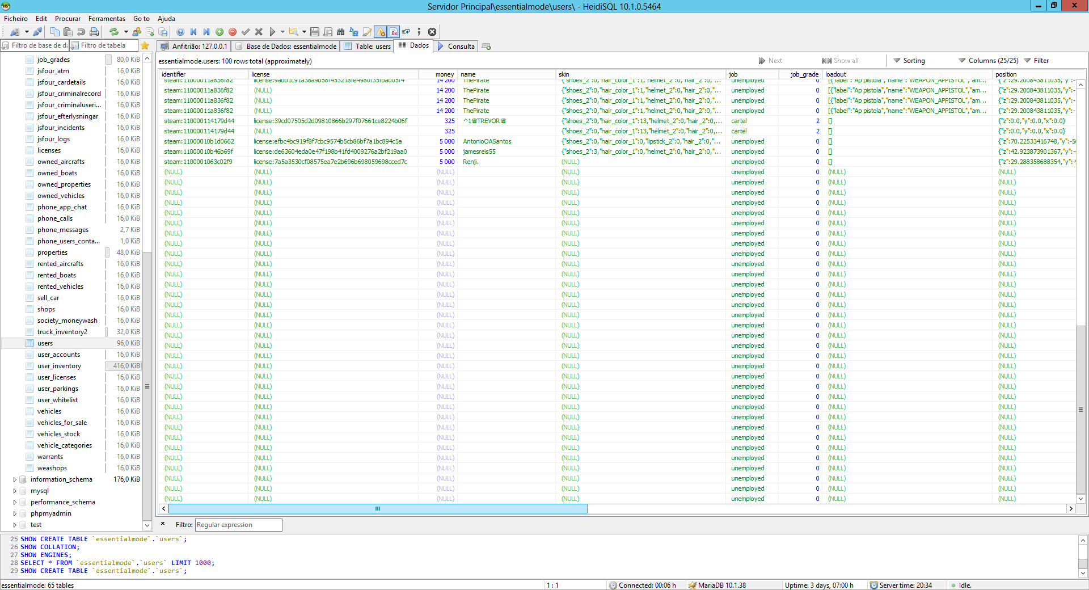This screenshot has height=590, width=1089.
Task: Open the Sorting dropdown
Action: 909,61
